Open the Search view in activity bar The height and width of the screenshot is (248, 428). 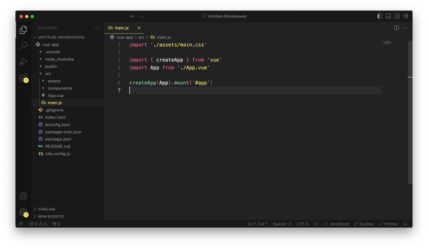23,46
